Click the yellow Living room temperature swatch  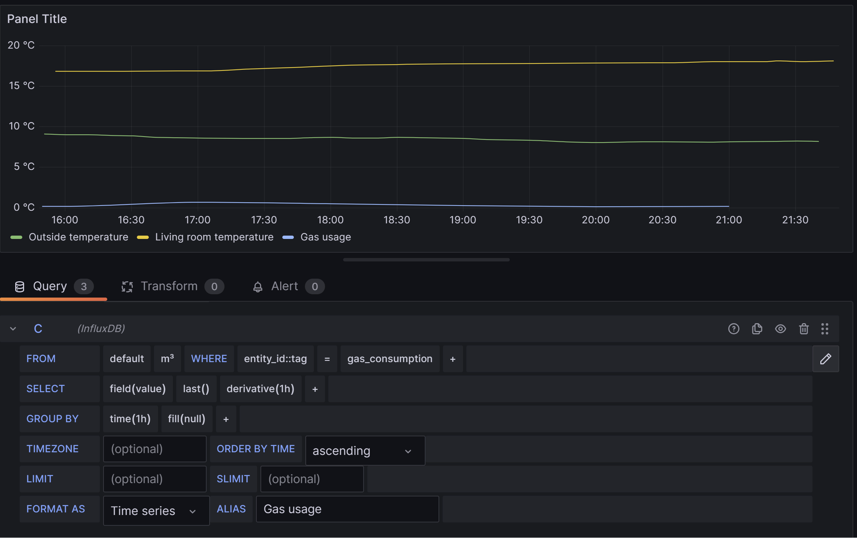pyautogui.click(x=143, y=237)
